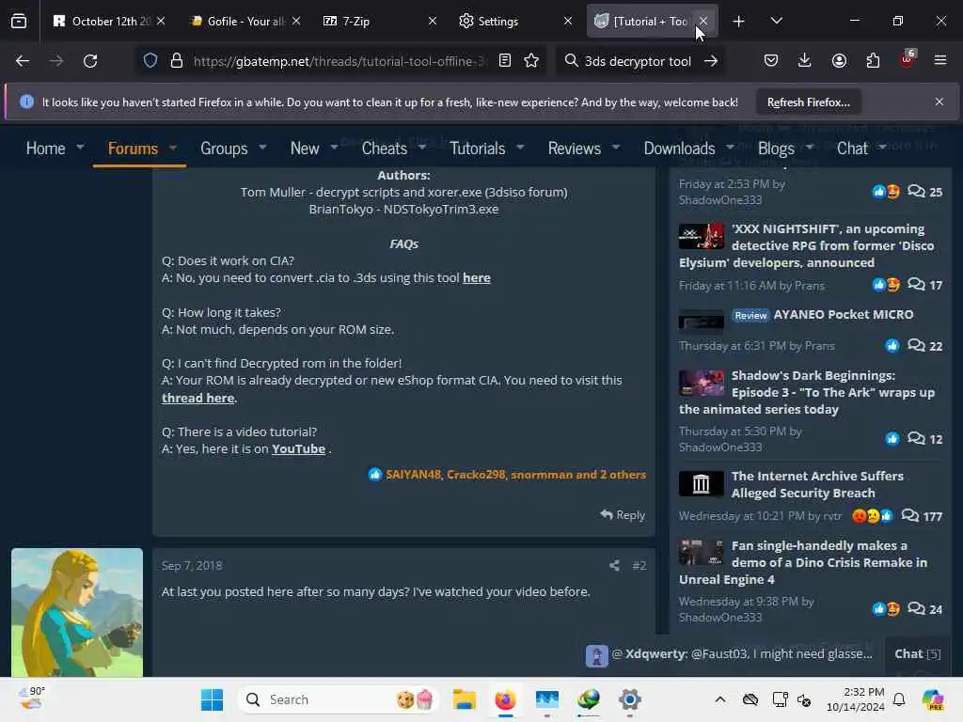
Task: Open the tracking protection shield icon
Action: tap(150, 61)
